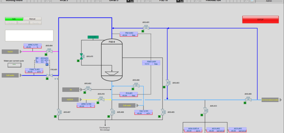The height and width of the screenshot is (133, 284).
Task: Toggle the green A indicator under AV6.402
Action: (x=85, y=92)
